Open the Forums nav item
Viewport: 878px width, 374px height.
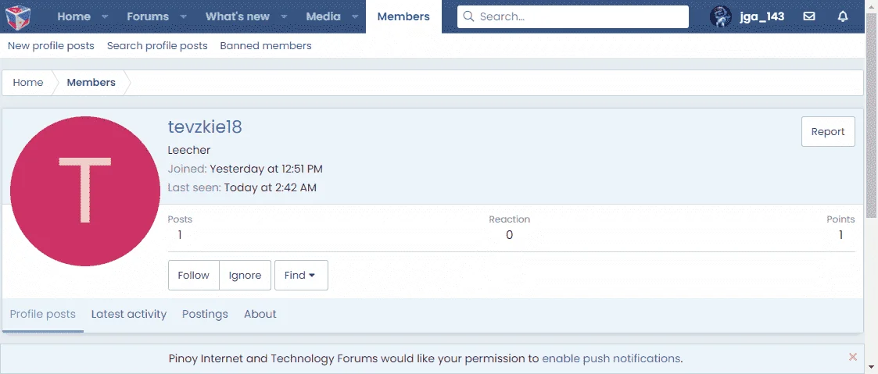[x=148, y=16]
